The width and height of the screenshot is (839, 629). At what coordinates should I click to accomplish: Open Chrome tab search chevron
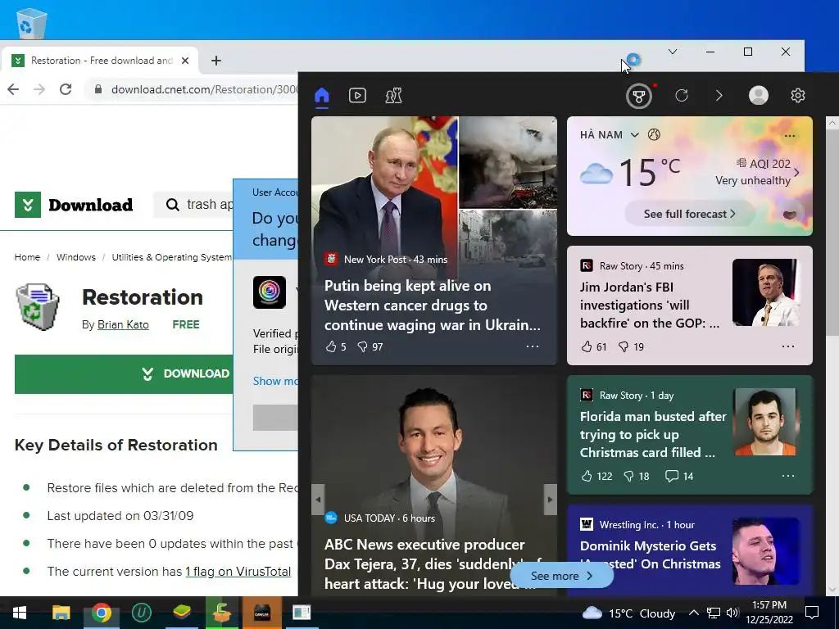click(x=673, y=52)
